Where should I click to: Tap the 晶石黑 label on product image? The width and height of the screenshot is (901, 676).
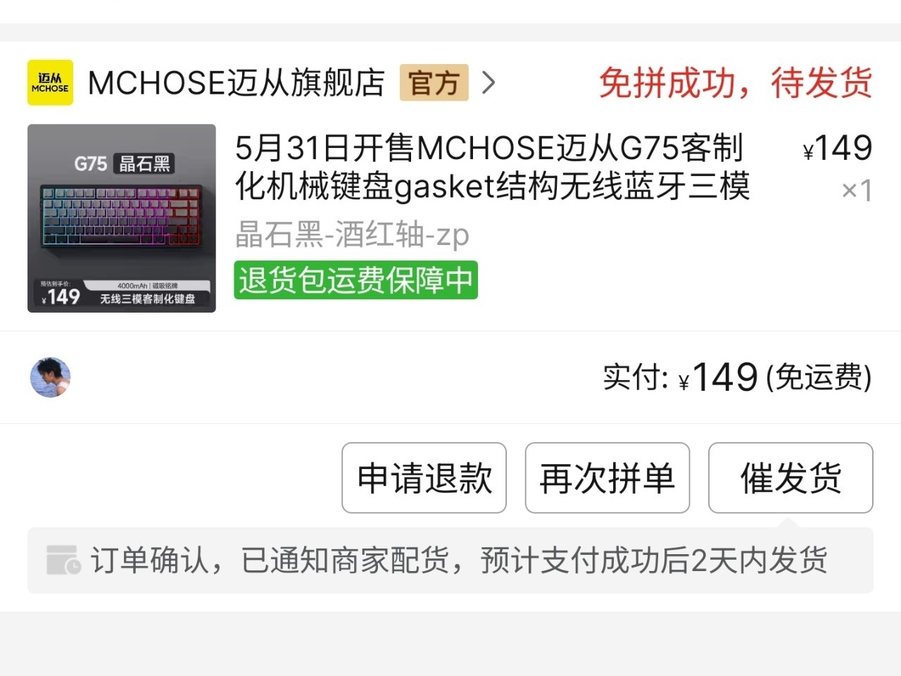tap(145, 164)
